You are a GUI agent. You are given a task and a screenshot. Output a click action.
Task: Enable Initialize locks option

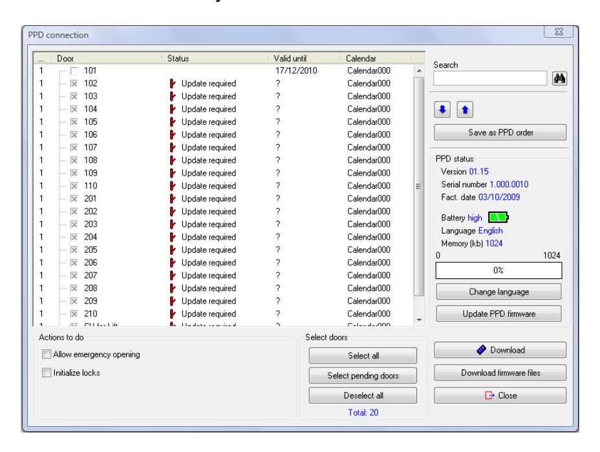47,373
